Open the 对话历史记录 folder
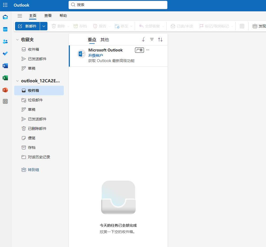Viewport: 266px width, 247px height. (x=39, y=157)
